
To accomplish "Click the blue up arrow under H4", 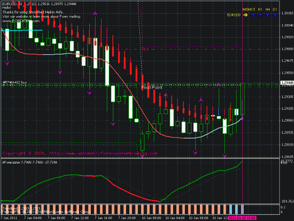I will click(x=268, y=15).
